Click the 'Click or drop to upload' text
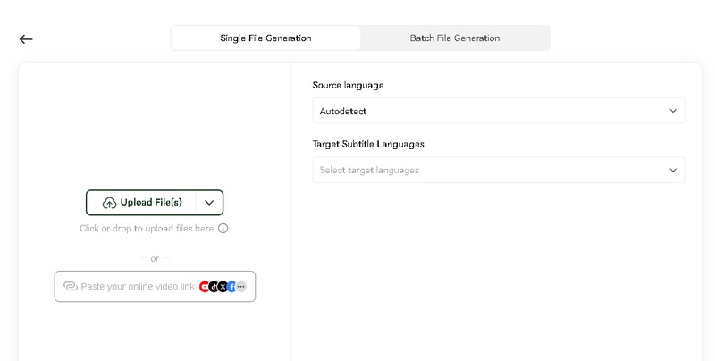This screenshot has height=361, width=715. 147,229
